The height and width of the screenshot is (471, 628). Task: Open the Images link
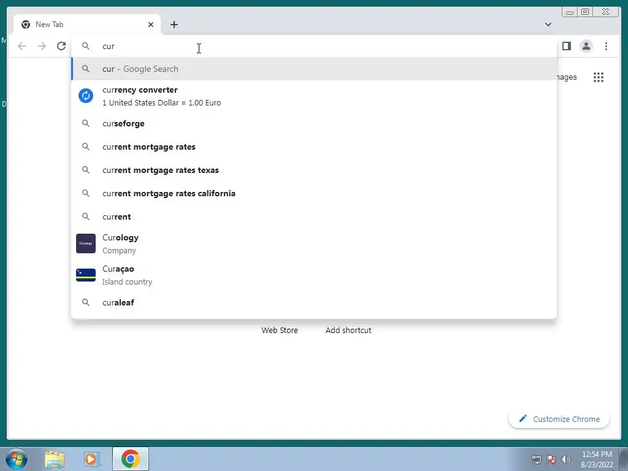[x=567, y=77]
